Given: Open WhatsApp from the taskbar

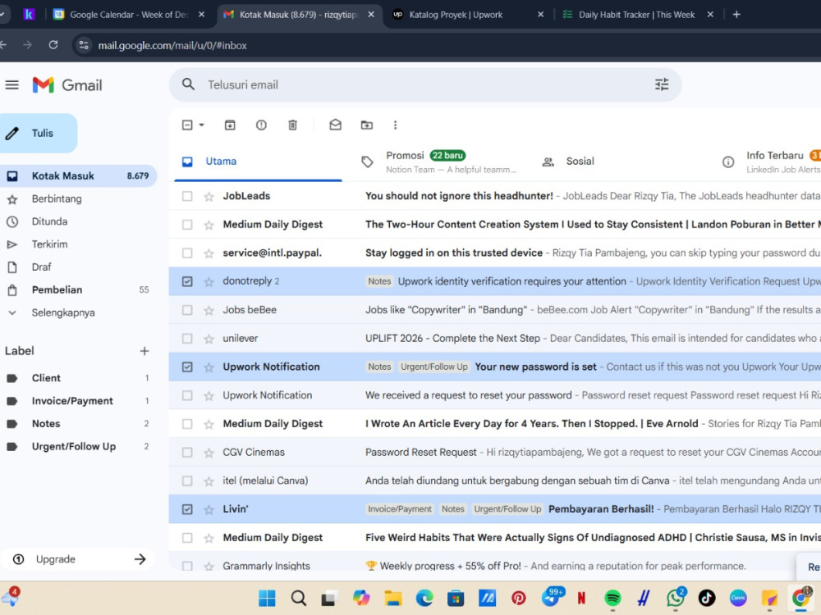Looking at the screenshot, I should (x=676, y=598).
